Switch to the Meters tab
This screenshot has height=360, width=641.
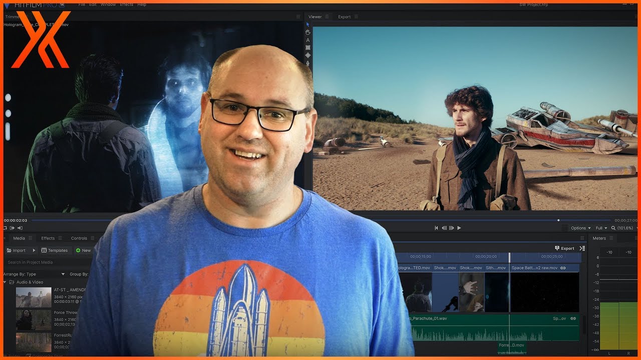coord(599,238)
